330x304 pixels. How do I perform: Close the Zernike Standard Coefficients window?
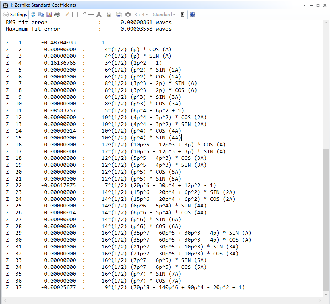pyautogui.click(x=325, y=5)
